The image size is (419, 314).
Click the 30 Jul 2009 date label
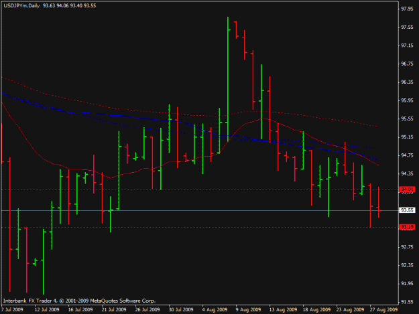point(181,310)
